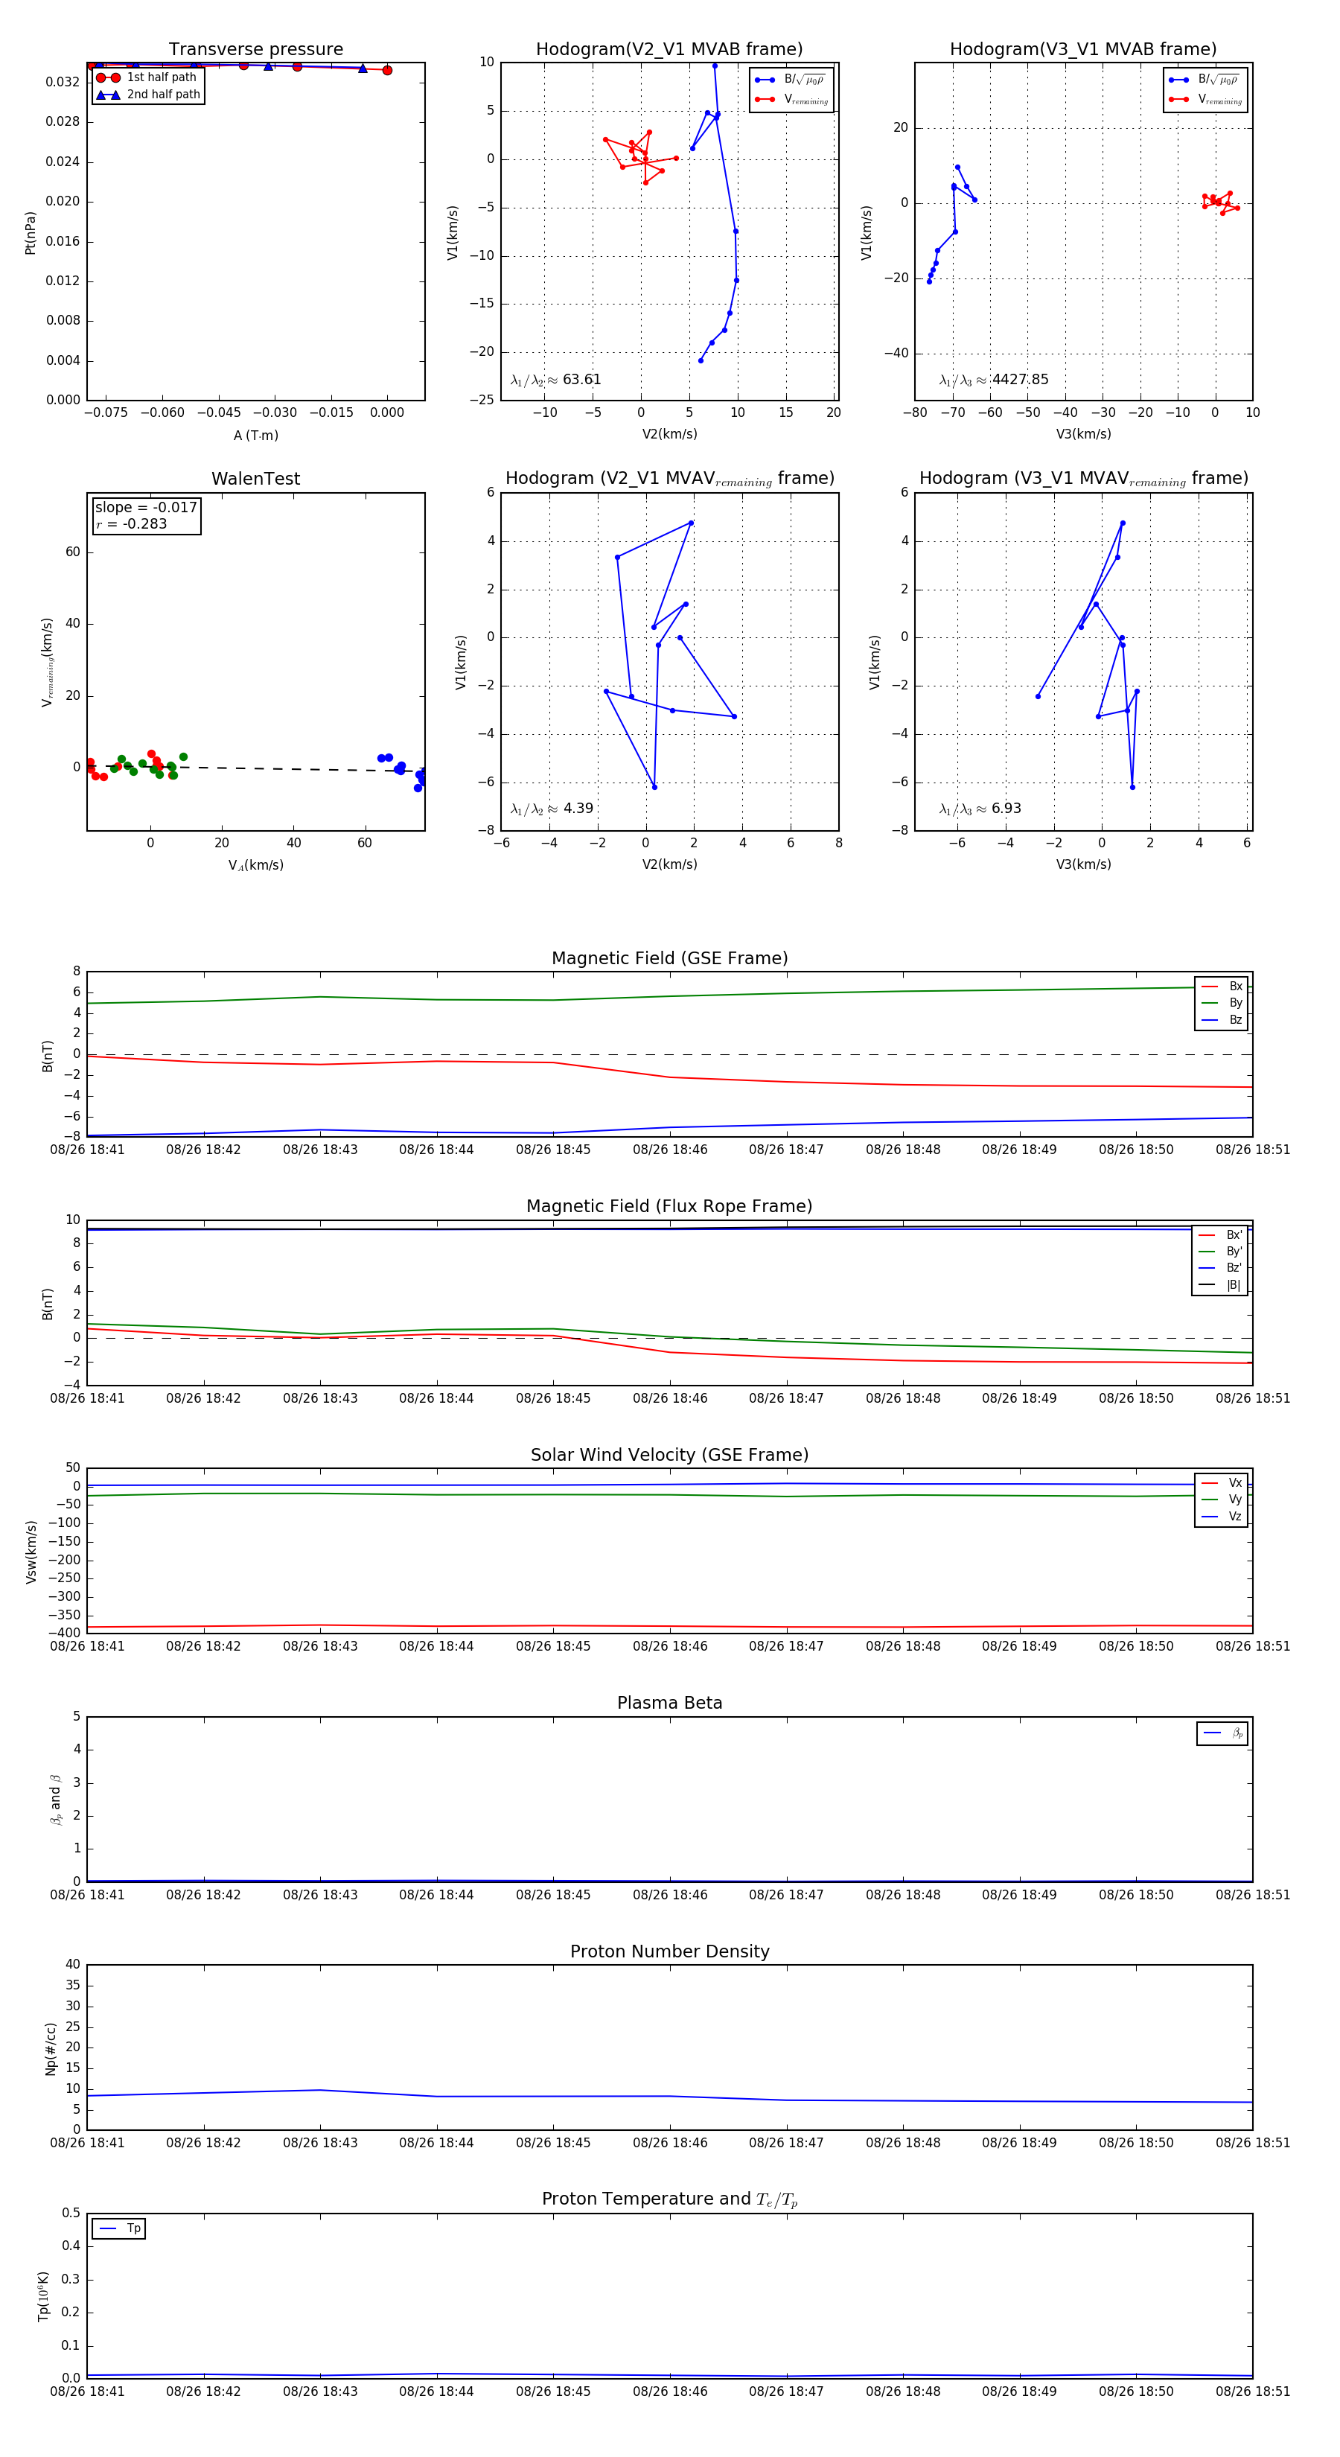The width and height of the screenshot is (1340, 2457).
Task: Click the 'Transverse pressure' plot title
Action: (255, 50)
